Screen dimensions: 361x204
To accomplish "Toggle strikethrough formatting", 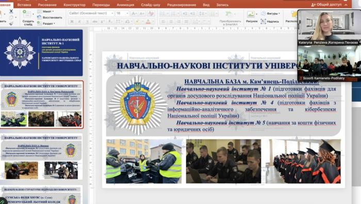I will click(x=94, y=22).
